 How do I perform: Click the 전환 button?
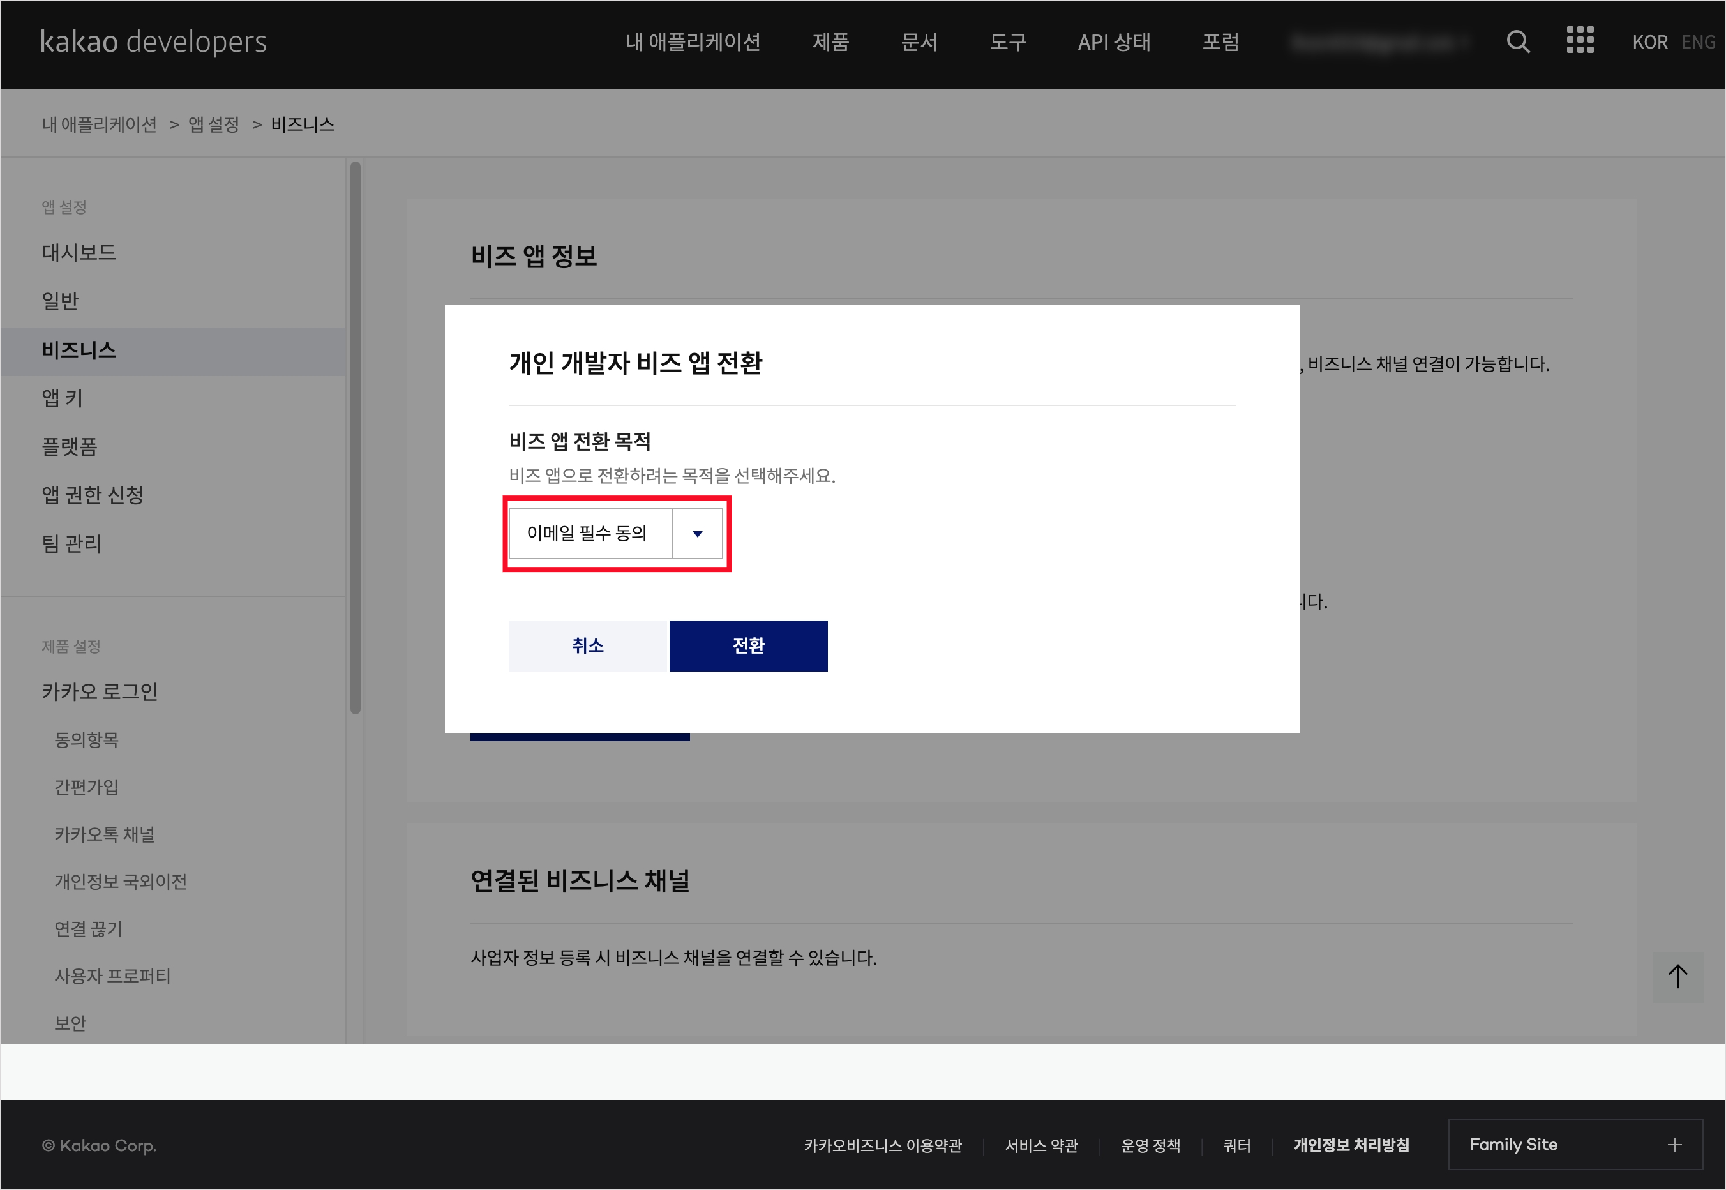(x=748, y=645)
